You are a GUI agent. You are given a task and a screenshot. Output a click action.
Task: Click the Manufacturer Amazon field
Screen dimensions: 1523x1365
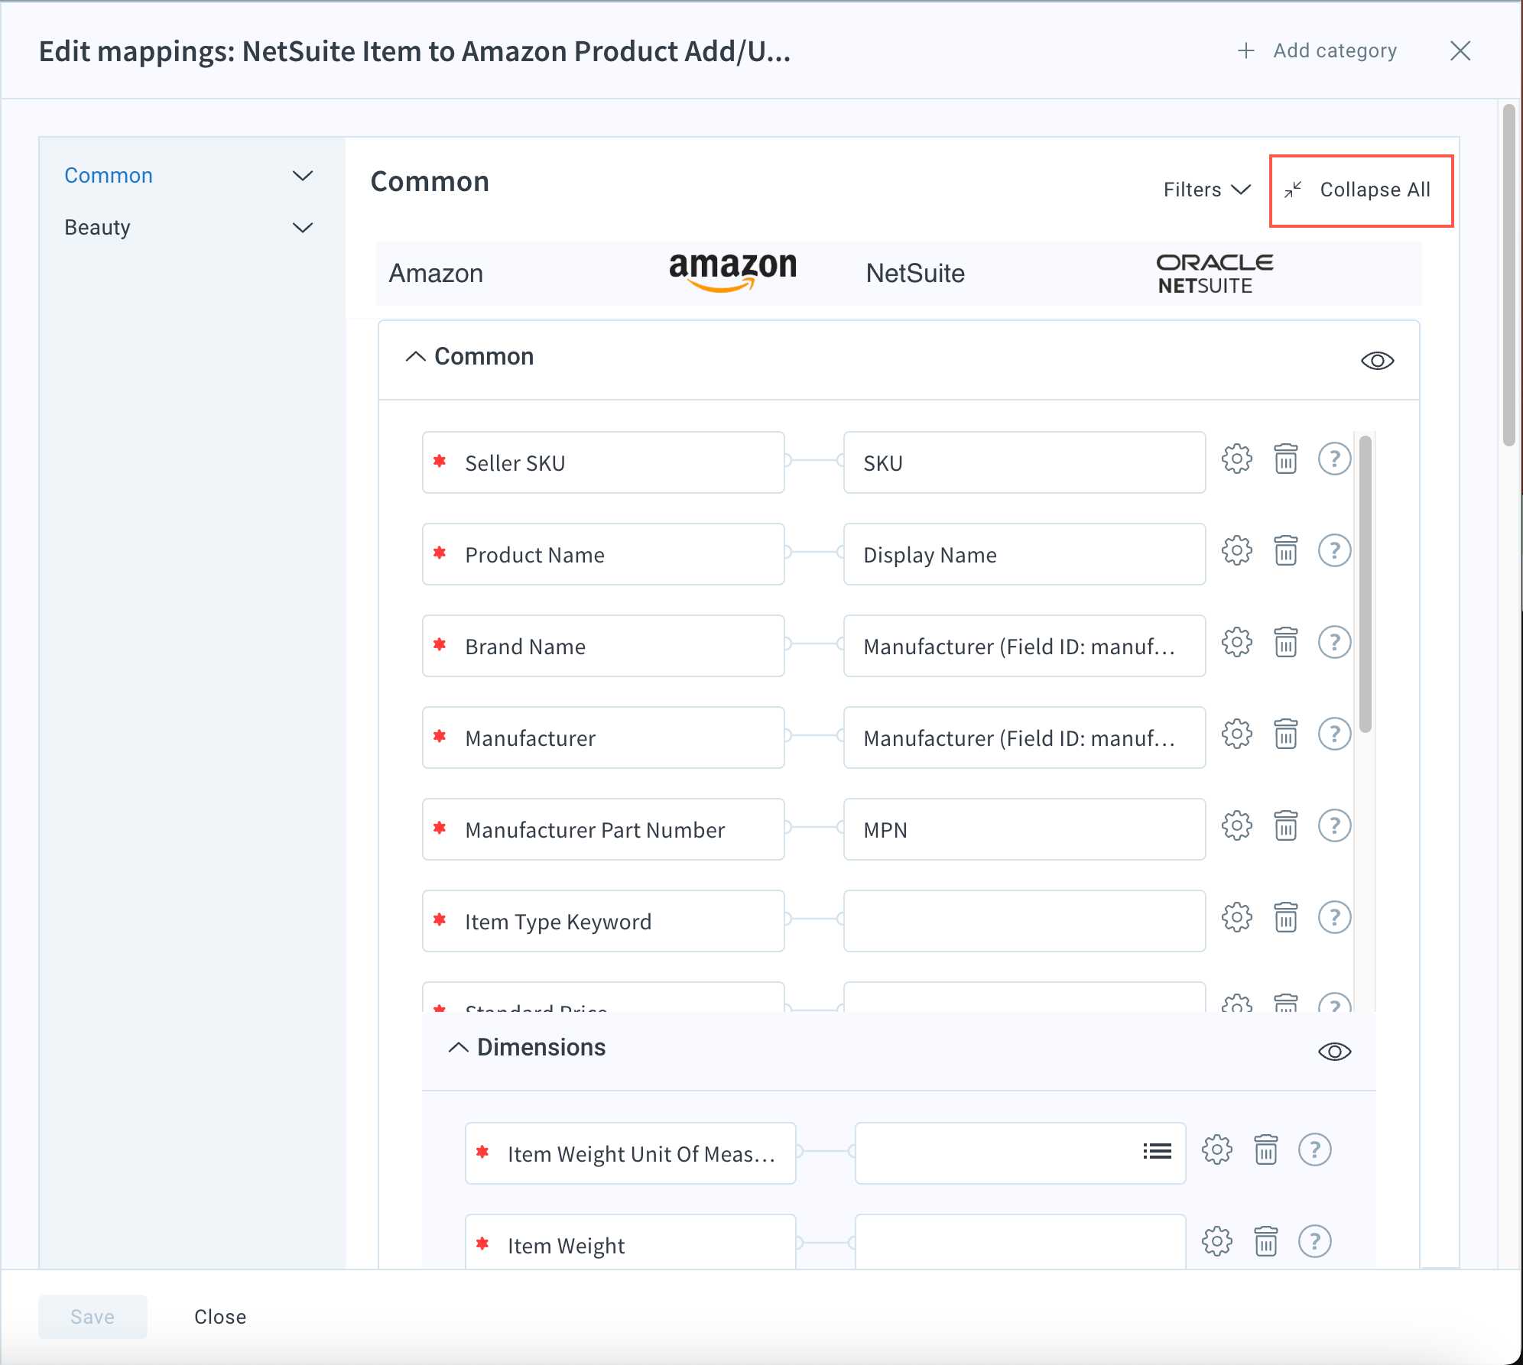click(603, 738)
